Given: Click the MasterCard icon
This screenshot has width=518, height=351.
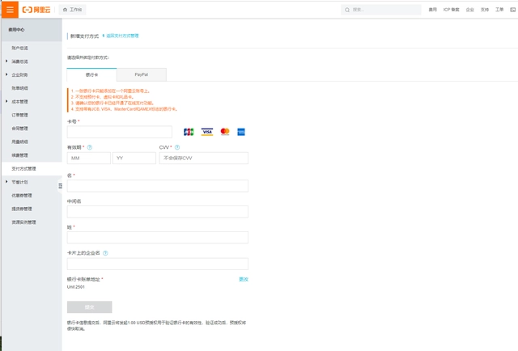Looking at the screenshot, I should (224, 132).
